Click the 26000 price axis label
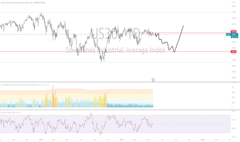The height and width of the screenshot is (142, 240). (234, 78)
